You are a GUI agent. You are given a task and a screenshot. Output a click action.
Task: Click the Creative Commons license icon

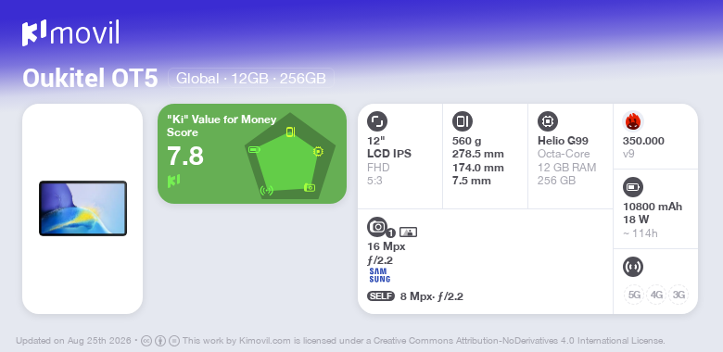pos(146,341)
